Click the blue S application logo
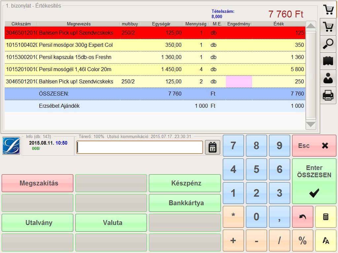This screenshot has width=338, height=253. [x=11, y=146]
